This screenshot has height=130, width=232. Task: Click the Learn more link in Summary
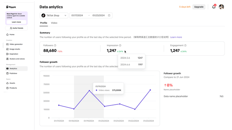176,37
